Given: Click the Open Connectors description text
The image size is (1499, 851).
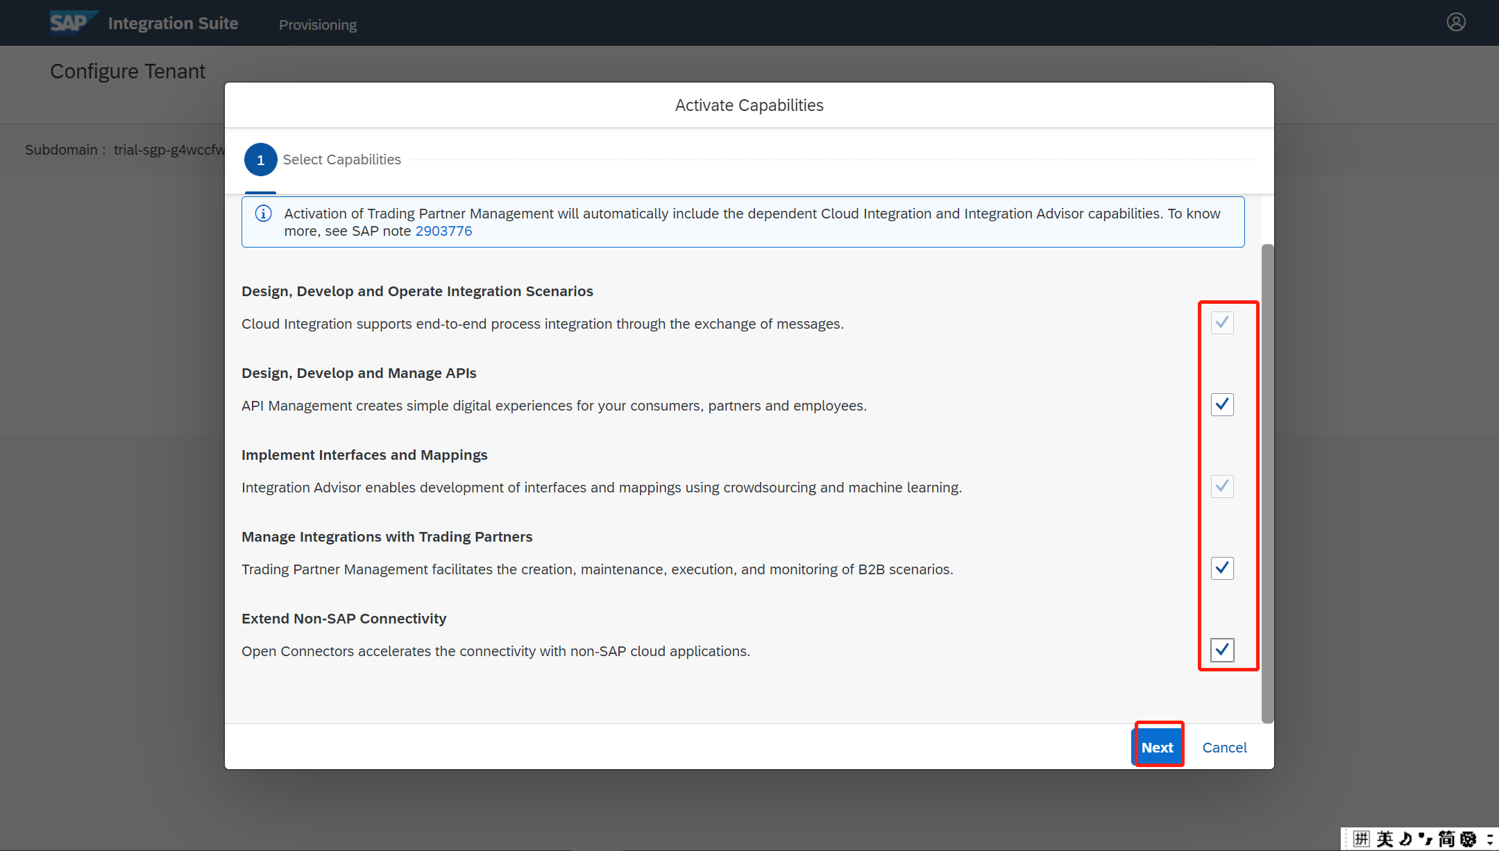Looking at the screenshot, I should 496,651.
